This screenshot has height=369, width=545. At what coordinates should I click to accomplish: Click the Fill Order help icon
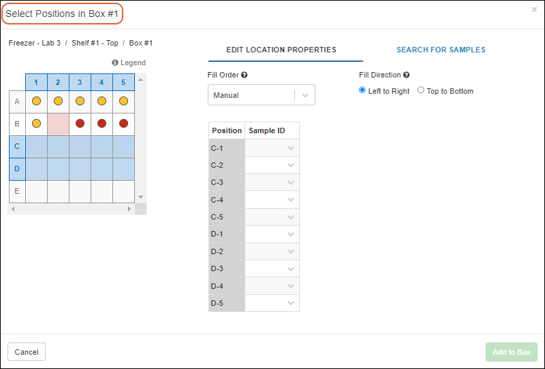pyautogui.click(x=244, y=75)
